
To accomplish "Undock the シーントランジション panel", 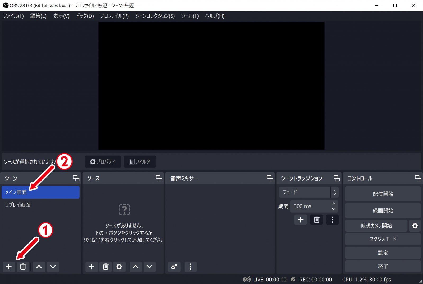I will pos(337,178).
